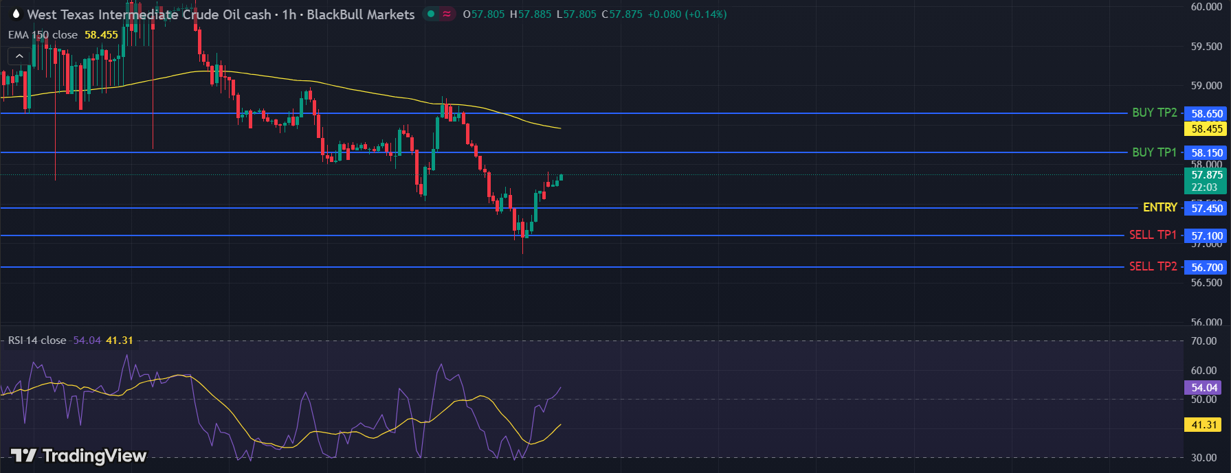Click the yellow 58.455 EMA price tag
This screenshot has width=1231, height=473.
click(x=1206, y=128)
